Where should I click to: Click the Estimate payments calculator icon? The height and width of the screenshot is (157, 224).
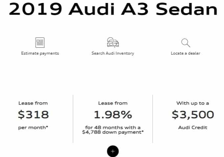pos(40,42)
